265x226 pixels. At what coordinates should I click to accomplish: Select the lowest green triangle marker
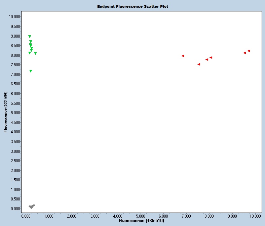pos(31,71)
